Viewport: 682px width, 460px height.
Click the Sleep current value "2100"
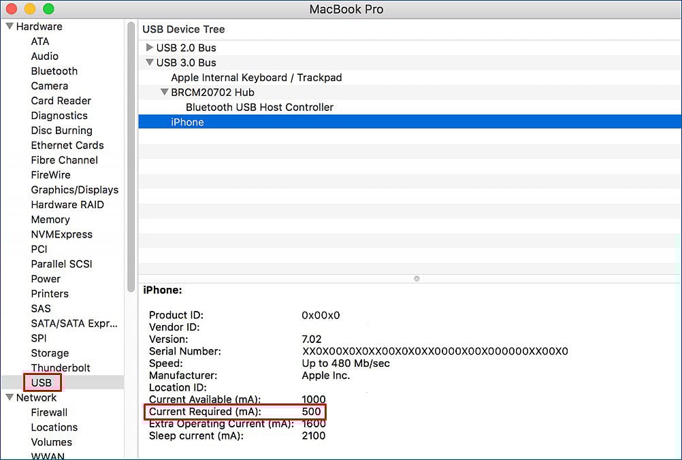(x=314, y=436)
